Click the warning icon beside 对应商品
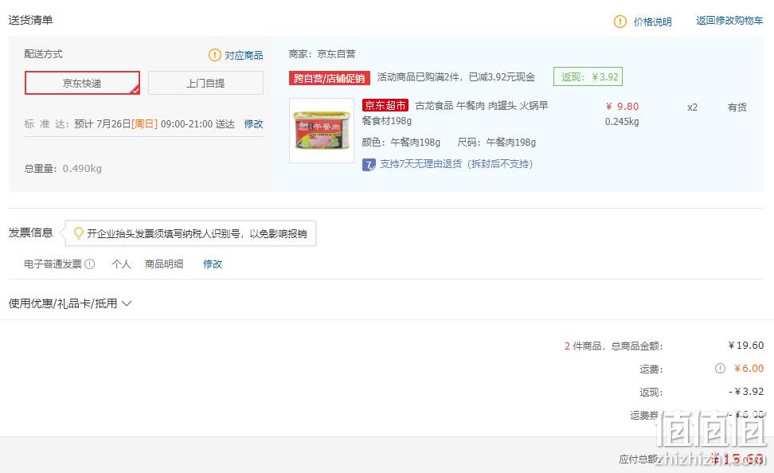774x473 pixels. tap(215, 55)
